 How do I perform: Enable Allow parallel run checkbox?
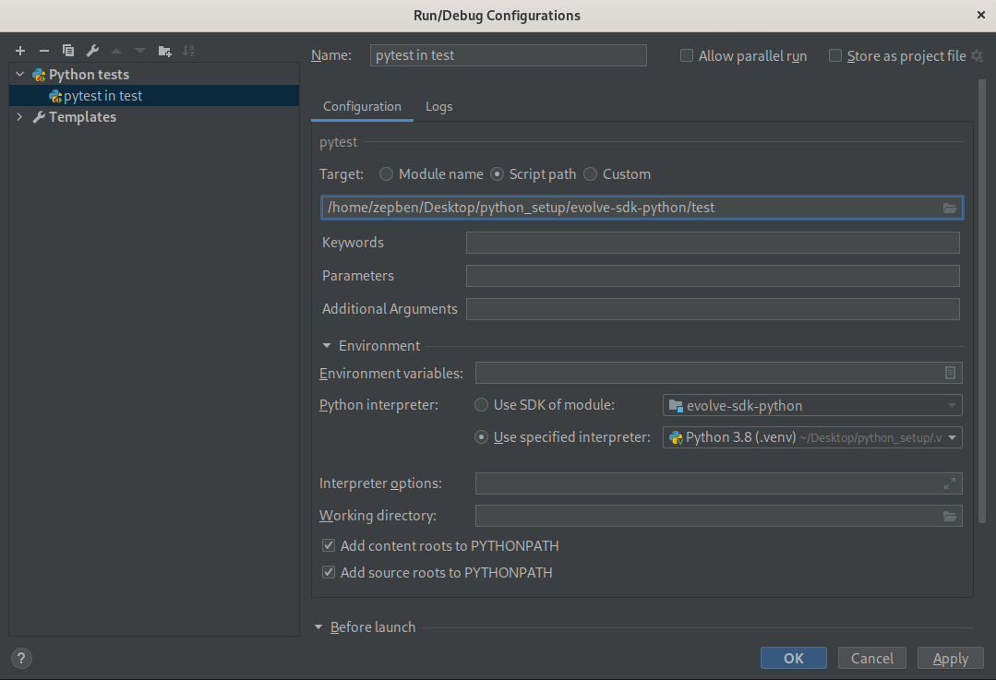coord(687,55)
